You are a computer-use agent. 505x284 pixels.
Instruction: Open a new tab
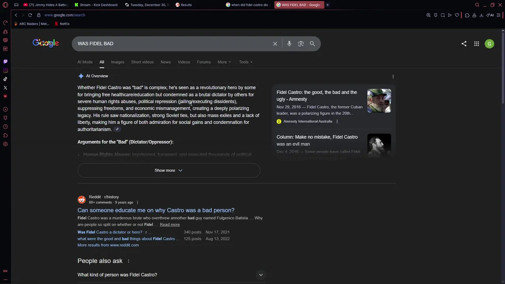tap(327, 5)
